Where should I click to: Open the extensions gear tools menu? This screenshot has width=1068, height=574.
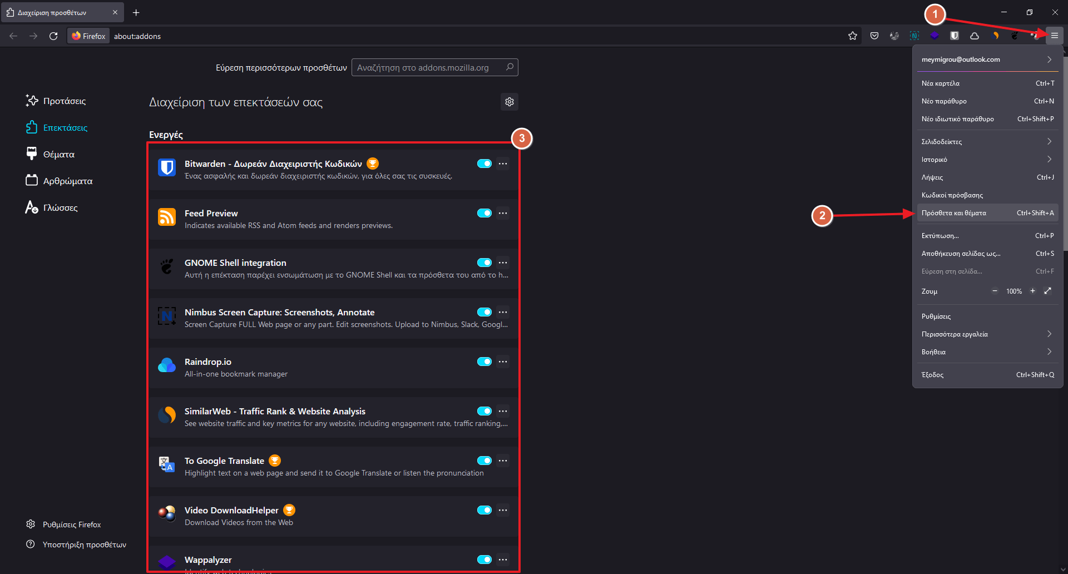[510, 102]
